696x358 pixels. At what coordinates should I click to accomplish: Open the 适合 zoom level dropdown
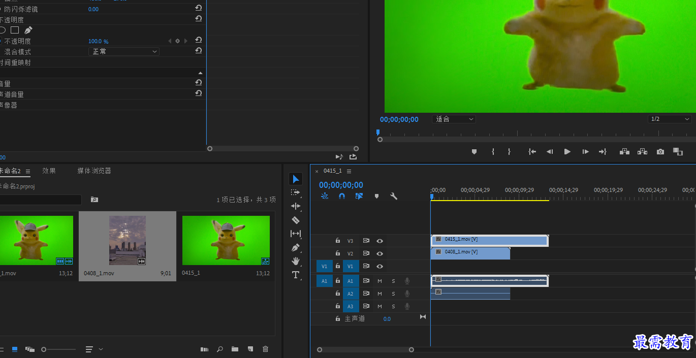454,119
